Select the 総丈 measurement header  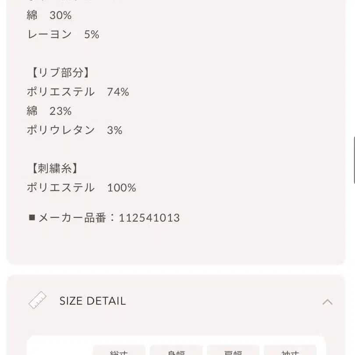coord(118,351)
